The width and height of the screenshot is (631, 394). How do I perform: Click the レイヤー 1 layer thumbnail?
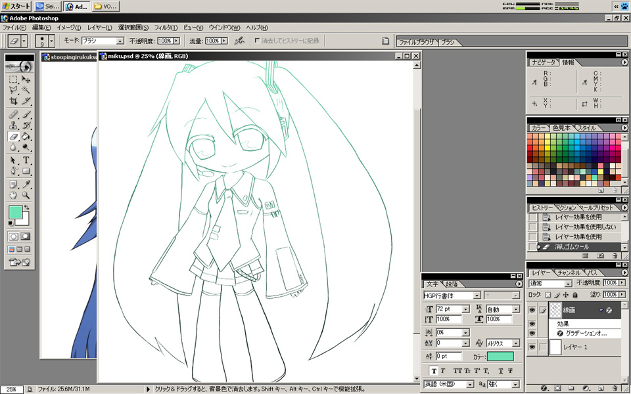click(555, 347)
